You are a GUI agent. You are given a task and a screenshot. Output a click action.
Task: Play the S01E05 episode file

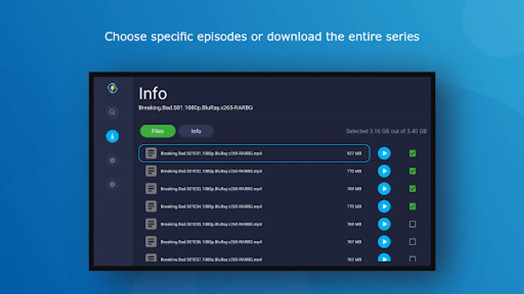(384, 224)
